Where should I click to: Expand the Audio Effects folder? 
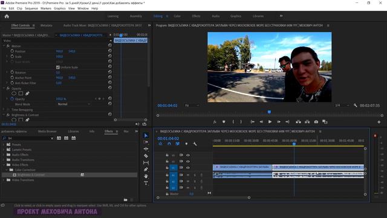point(4,155)
